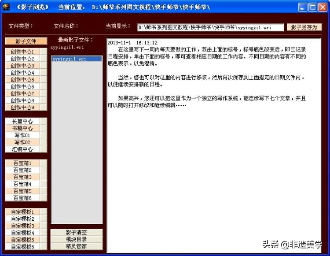Open the 模块目录 module directory
The height and width of the screenshot is (256, 330).
click(77, 239)
